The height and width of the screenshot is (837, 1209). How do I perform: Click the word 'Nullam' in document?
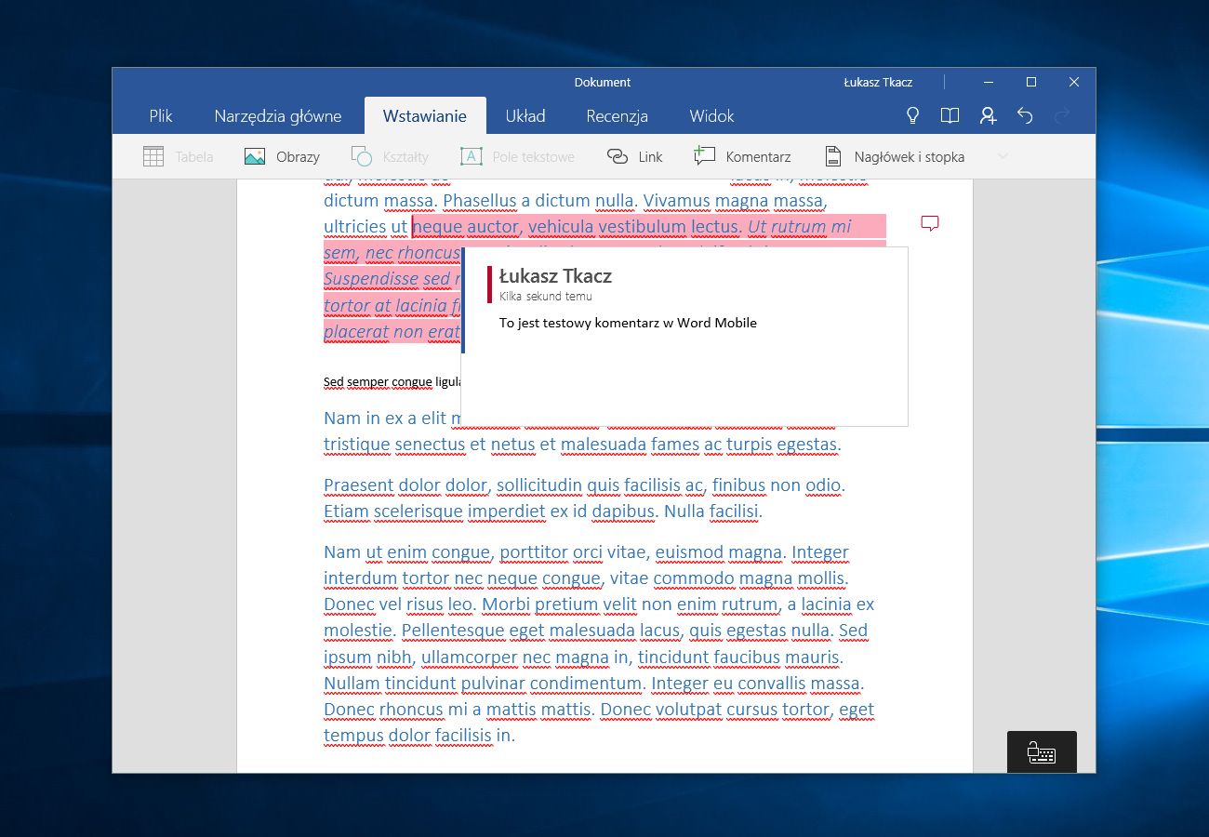coord(352,683)
